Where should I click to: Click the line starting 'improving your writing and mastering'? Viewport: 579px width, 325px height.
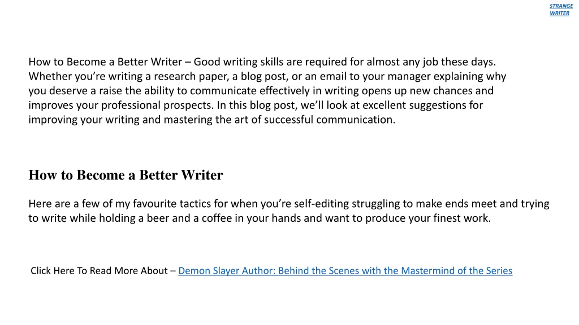point(212,120)
